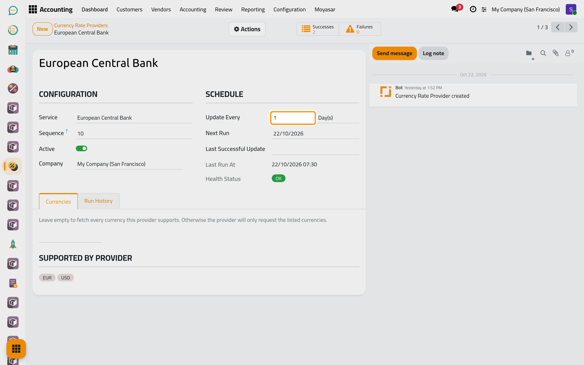This screenshot has width=584, height=365.
Task: Open the Reporting menu
Action: pyautogui.click(x=253, y=9)
